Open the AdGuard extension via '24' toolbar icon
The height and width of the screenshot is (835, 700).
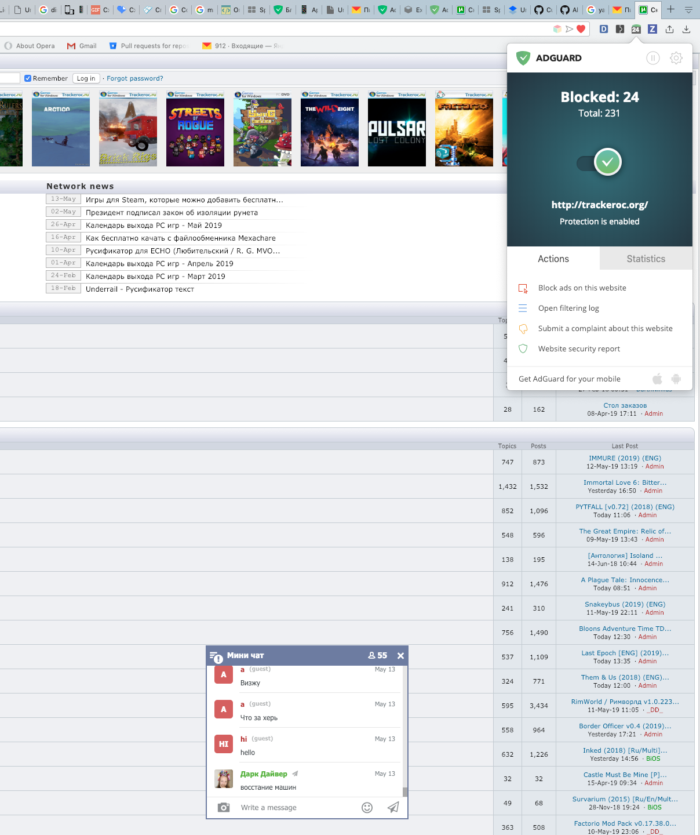coord(637,29)
